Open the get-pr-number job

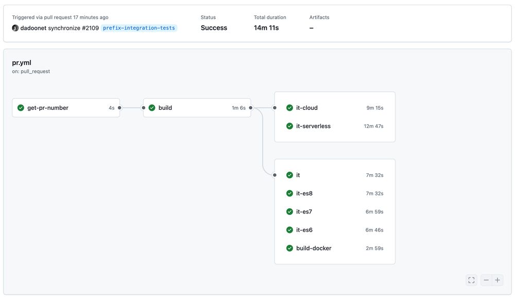48,108
